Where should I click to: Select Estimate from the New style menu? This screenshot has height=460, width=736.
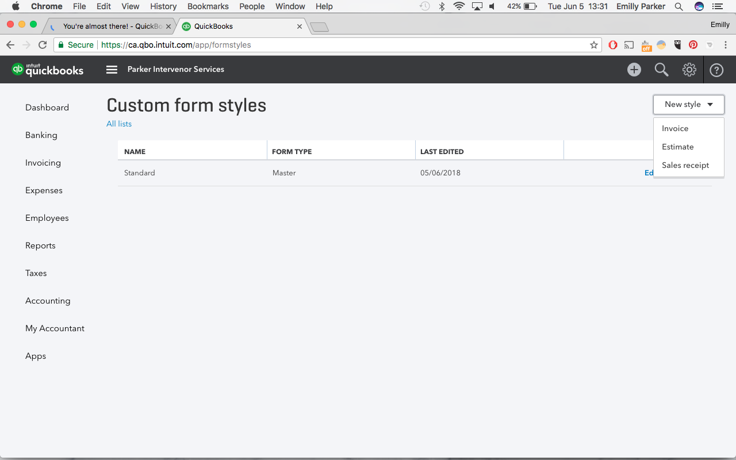click(677, 147)
